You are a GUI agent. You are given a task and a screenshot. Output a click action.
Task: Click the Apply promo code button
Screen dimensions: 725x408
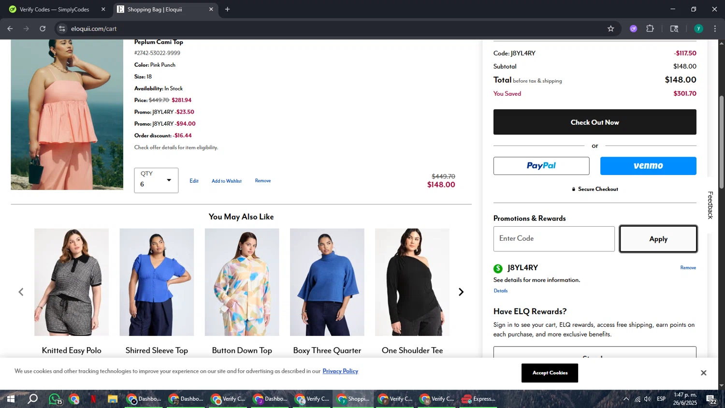point(658,239)
